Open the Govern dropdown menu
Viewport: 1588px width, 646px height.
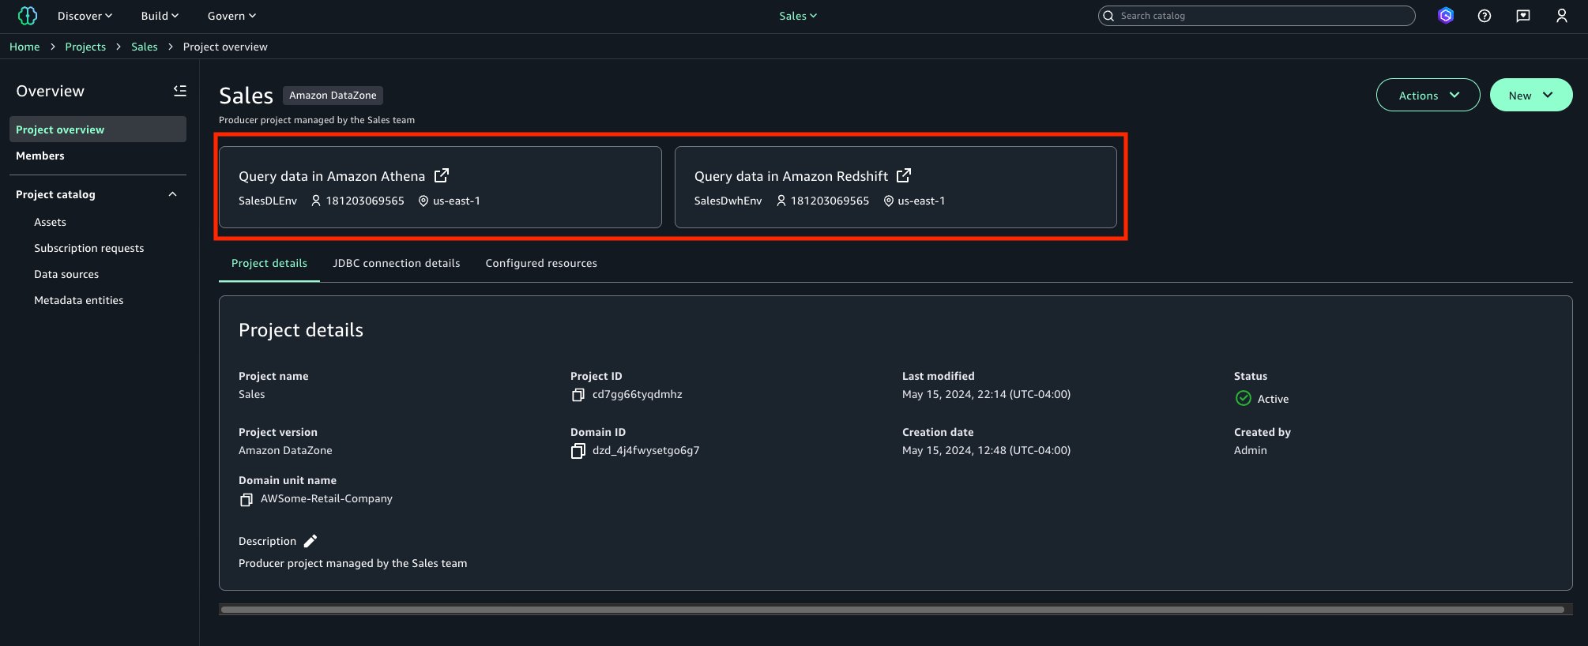click(x=231, y=16)
